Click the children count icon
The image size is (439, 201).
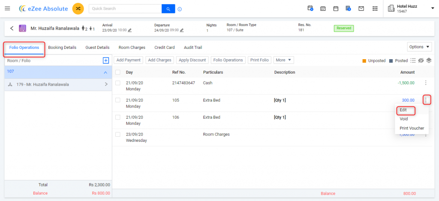[91, 29]
